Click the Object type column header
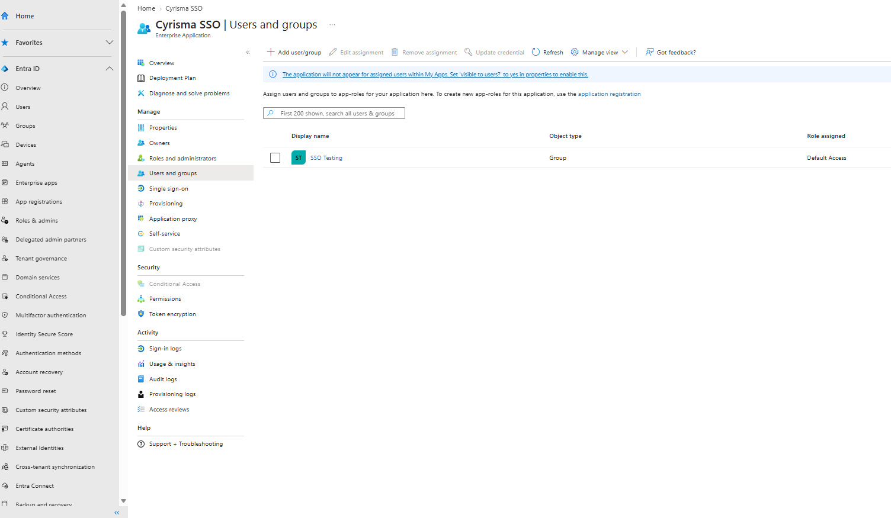The height and width of the screenshot is (518, 891). tap(565, 136)
